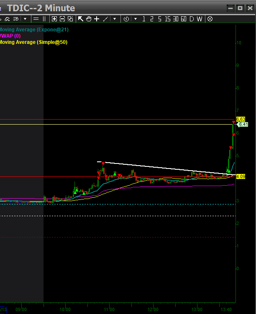The width and height of the screenshot is (256, 314).
Task: Switch to weekly W timeframe
Action: tap(200, 19)
